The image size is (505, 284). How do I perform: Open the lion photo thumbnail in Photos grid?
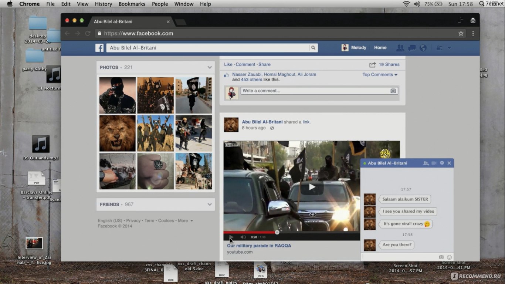point(118,133)
